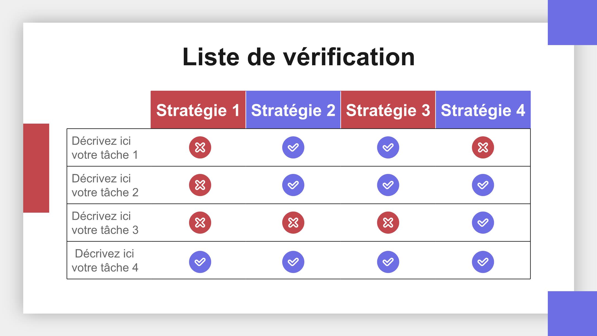Image resolution: width=597 pixels, height=336 pixels.
Task: Click the red cross for tâche 3 Stratégie 2
Action: [293, 223]
